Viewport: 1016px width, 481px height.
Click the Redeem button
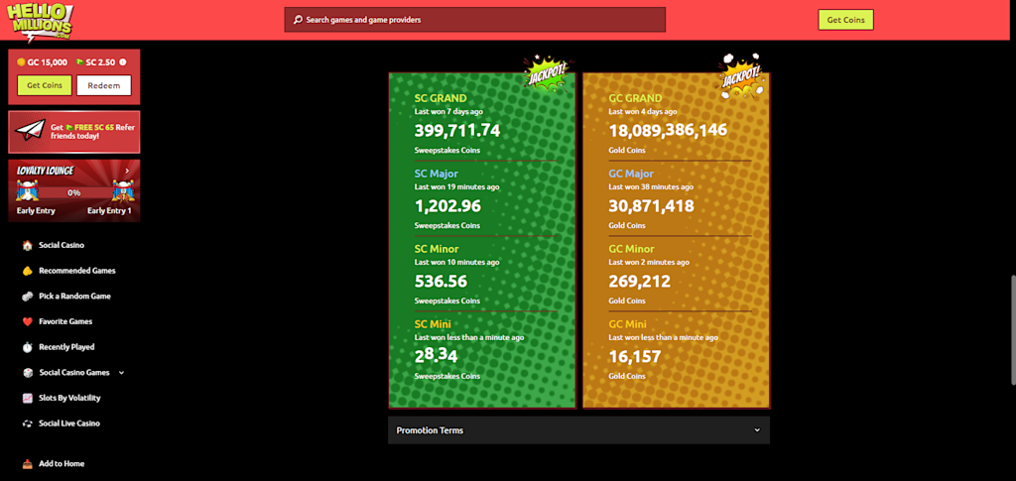103,85
